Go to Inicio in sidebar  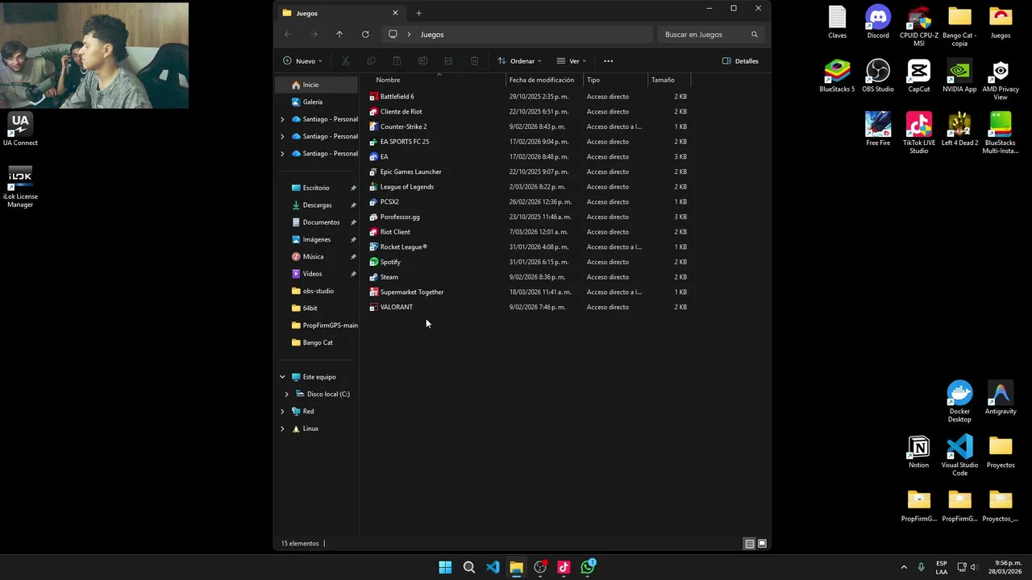click(x=316, y=85)
